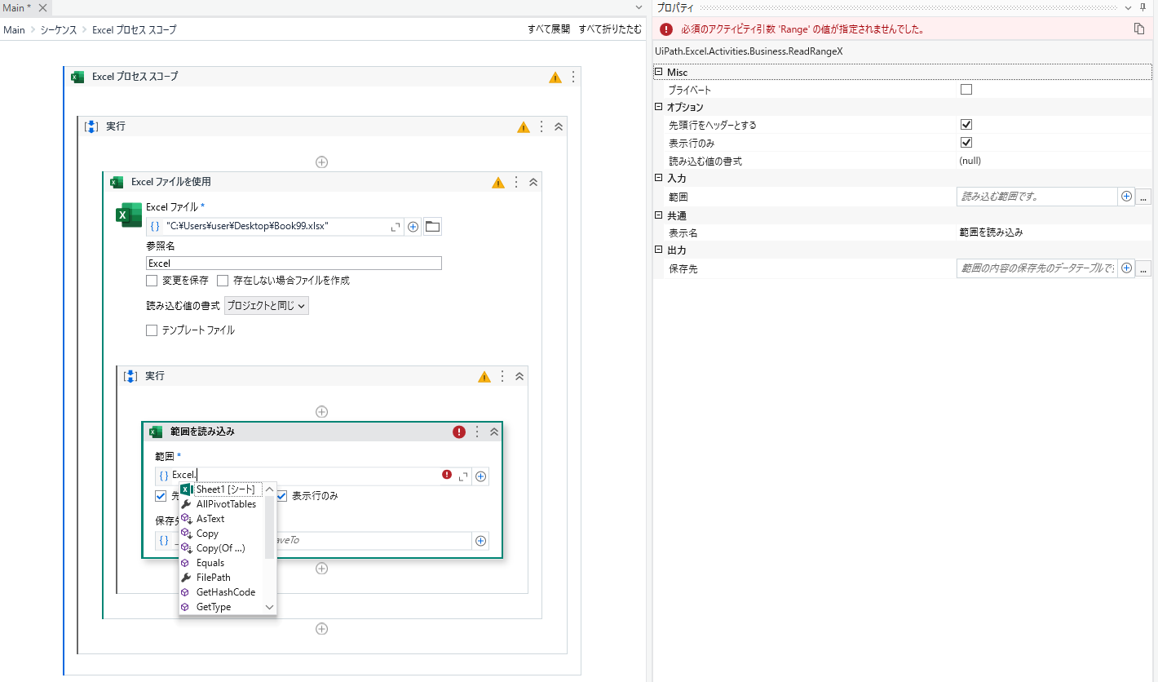
Task: Collapse 入力 section in properties
Action: pyautogui.click(x=658, y=178)
